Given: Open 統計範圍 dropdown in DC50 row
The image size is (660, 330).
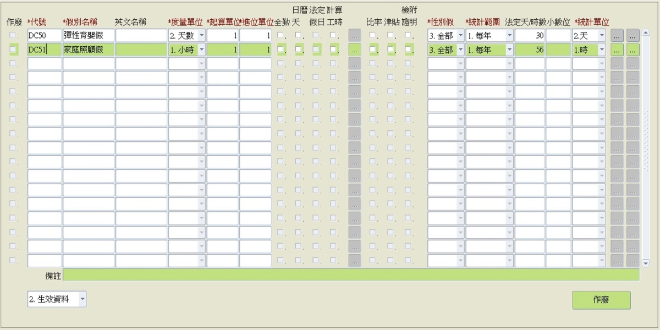Looking at the screenshot, I should [x=509, y=36].
